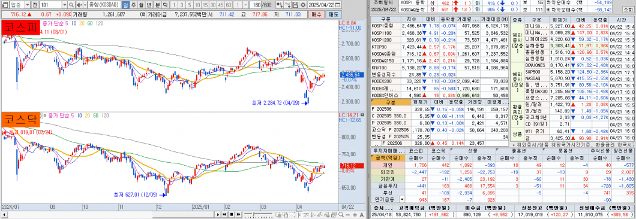Screen dimensions: 636x219
Task: Select the 주 weekly period button
Action: [x=133, y=5]
